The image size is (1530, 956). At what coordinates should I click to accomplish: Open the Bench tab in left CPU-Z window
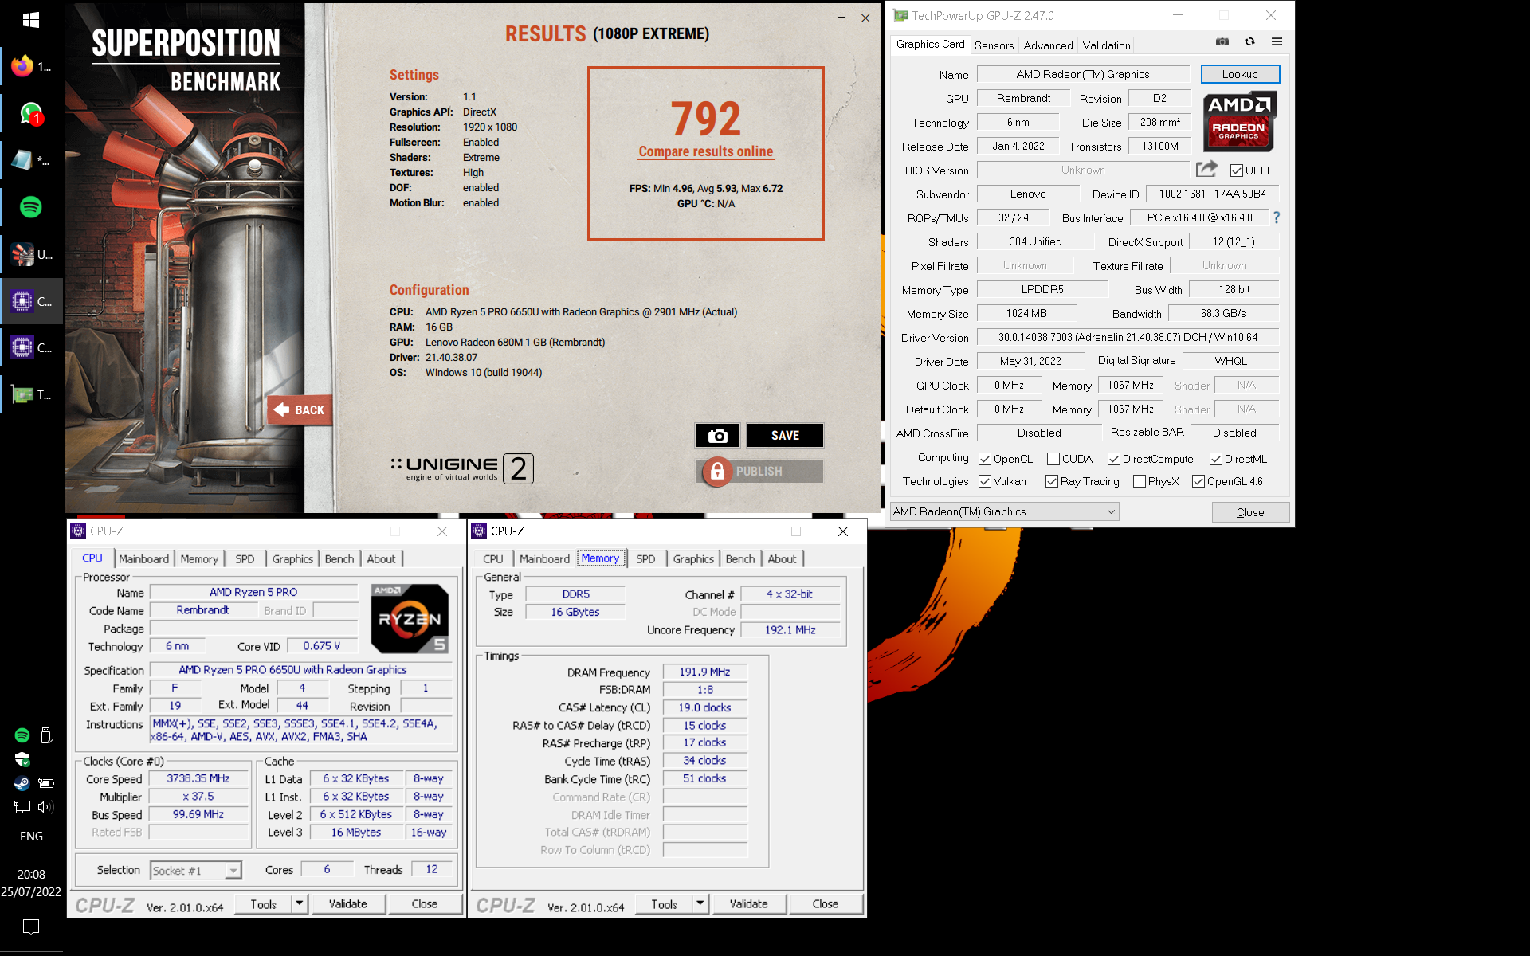pos(339,559)
